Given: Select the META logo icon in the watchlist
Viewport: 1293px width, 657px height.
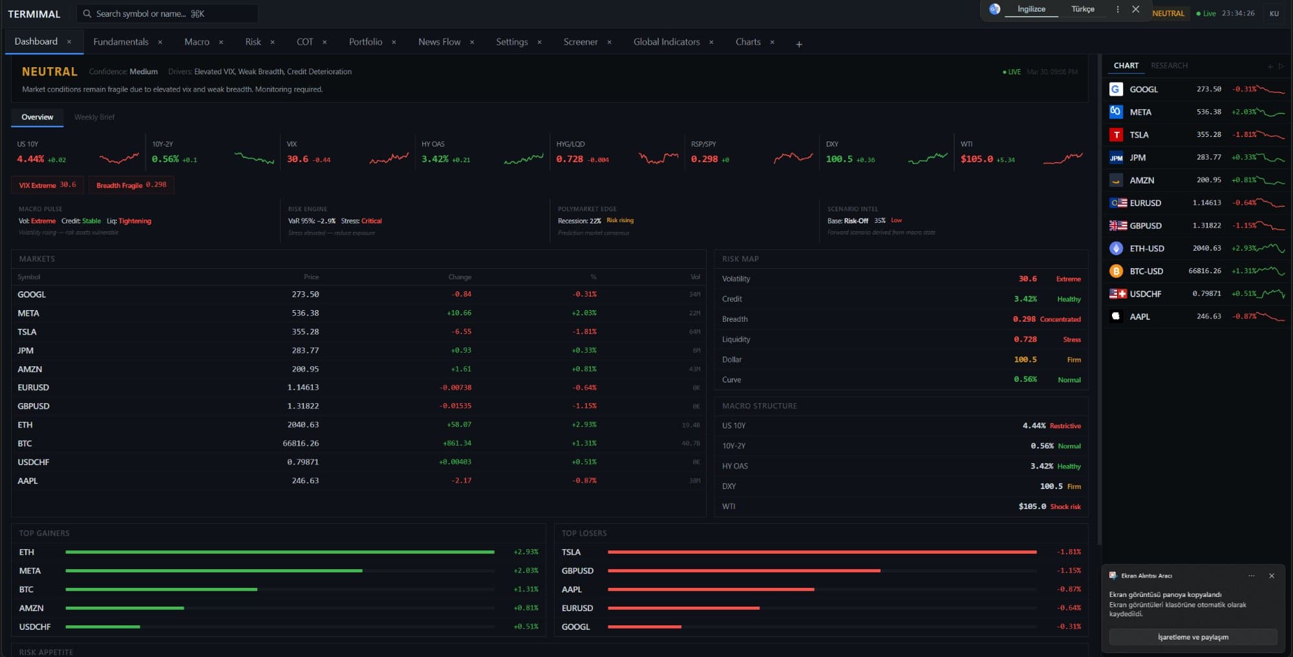Looking at the screenshot, I should tap(1116, 112).
